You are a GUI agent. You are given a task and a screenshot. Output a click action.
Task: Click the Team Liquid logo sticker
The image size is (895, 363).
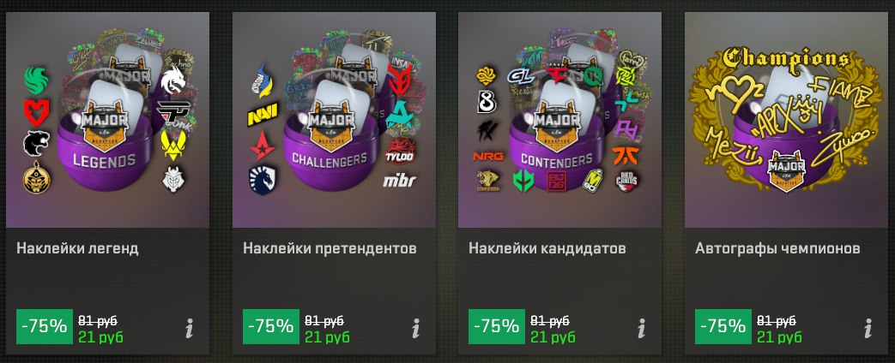(x=262, y=180)
